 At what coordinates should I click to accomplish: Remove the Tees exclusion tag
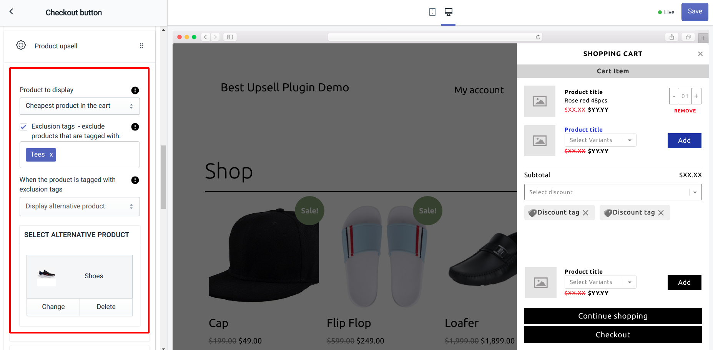coord(51,155)
